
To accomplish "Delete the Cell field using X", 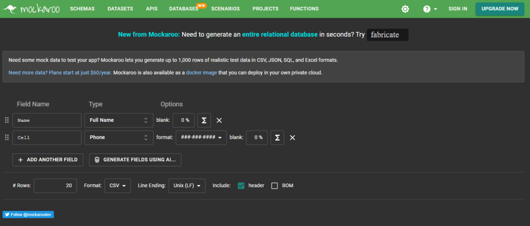I will (292, 137).
